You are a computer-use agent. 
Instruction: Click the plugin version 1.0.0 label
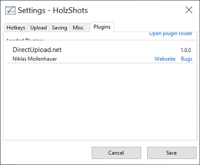(x=186, y=50)
